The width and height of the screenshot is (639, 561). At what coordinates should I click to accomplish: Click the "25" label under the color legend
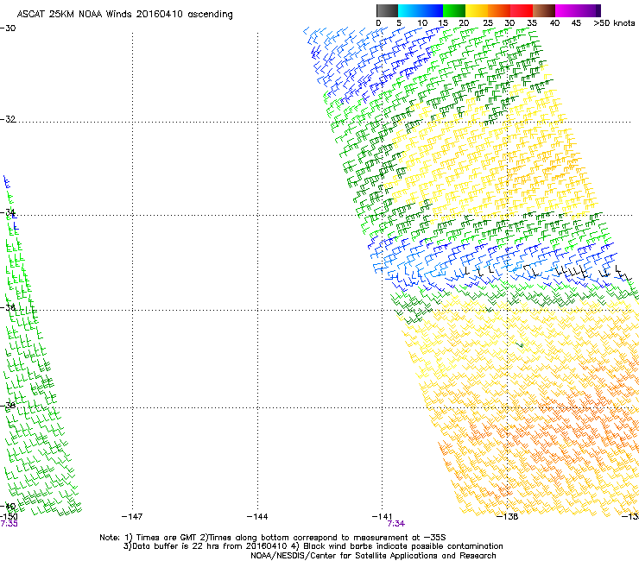pyautogui.click(x=488, y=23)
